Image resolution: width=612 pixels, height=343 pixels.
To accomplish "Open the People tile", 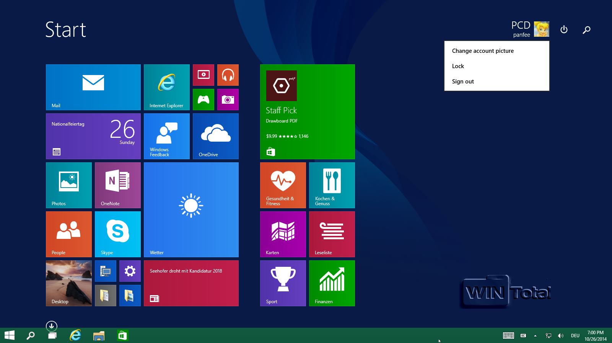I will click(69, 234).
